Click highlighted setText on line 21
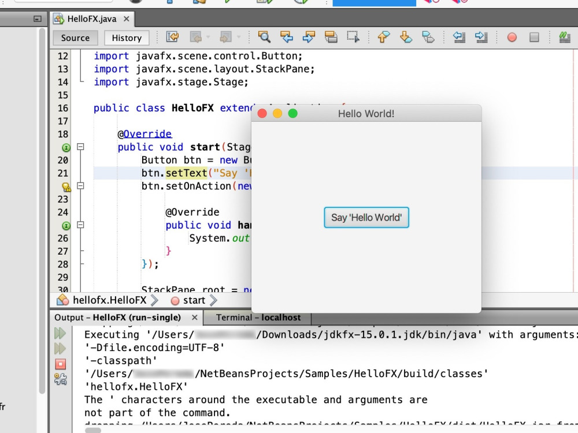This screenshot has width=578, height=433. 187,173
